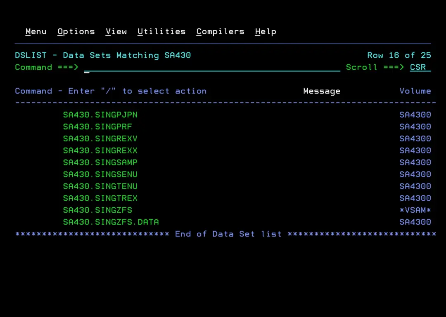
Task: Click the Volume column header
Action: pyautogui.click(x=415, y=91)
